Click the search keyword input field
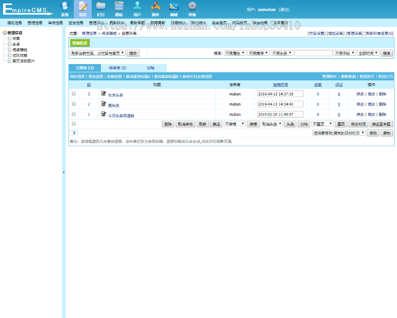The image size is (397, 318). (x=313, y=53)
